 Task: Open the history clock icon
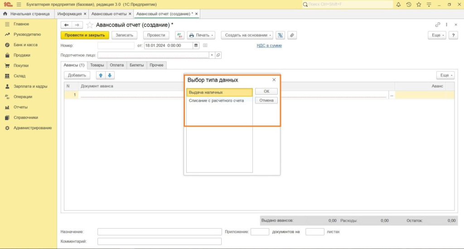tap(409, 4)
